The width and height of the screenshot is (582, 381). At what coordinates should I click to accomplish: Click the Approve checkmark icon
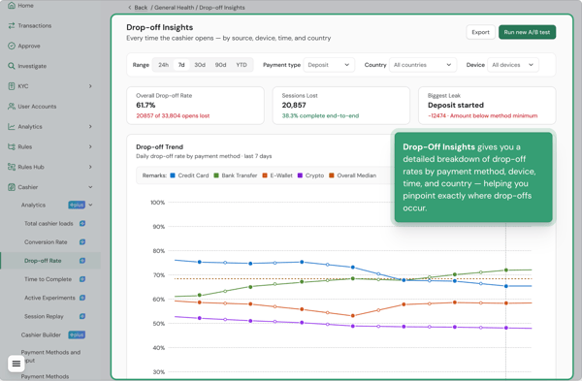(x=12, y=46)
